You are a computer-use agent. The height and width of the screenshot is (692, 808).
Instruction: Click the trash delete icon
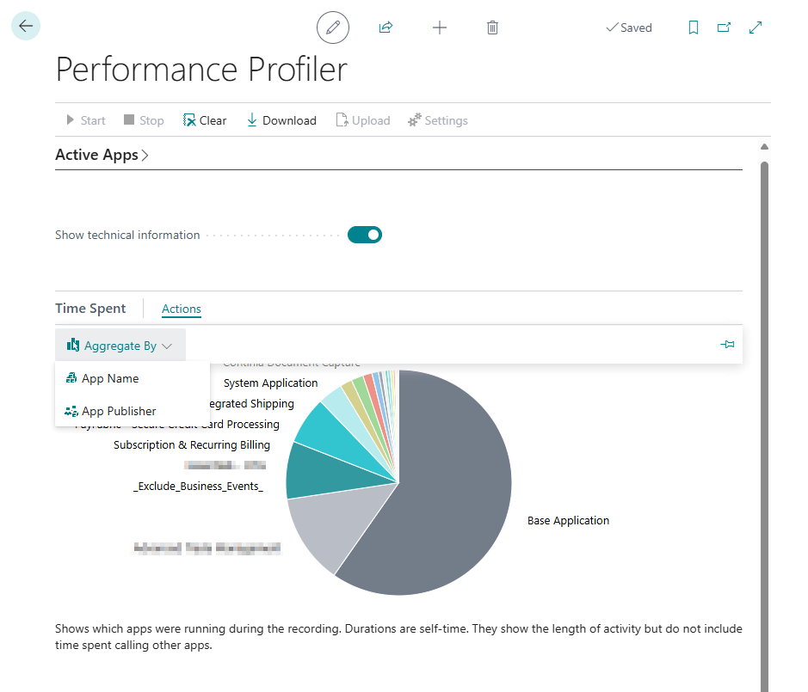pyautogui.click(x=492, y=28)
